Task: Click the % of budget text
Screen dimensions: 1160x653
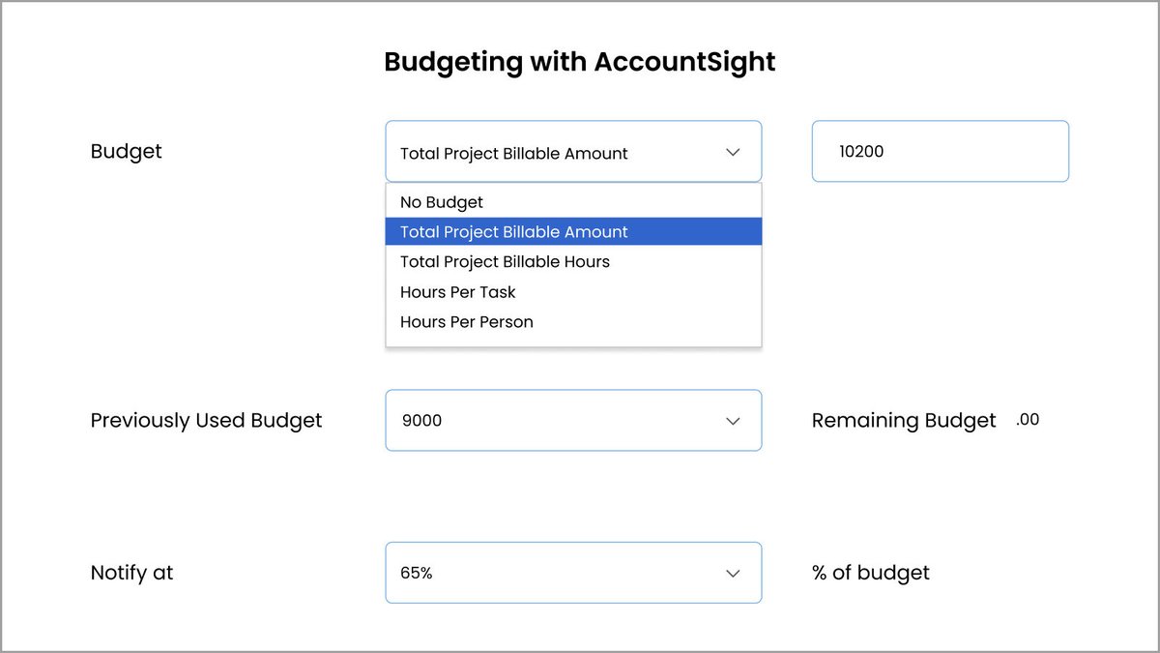Action: 870,573
